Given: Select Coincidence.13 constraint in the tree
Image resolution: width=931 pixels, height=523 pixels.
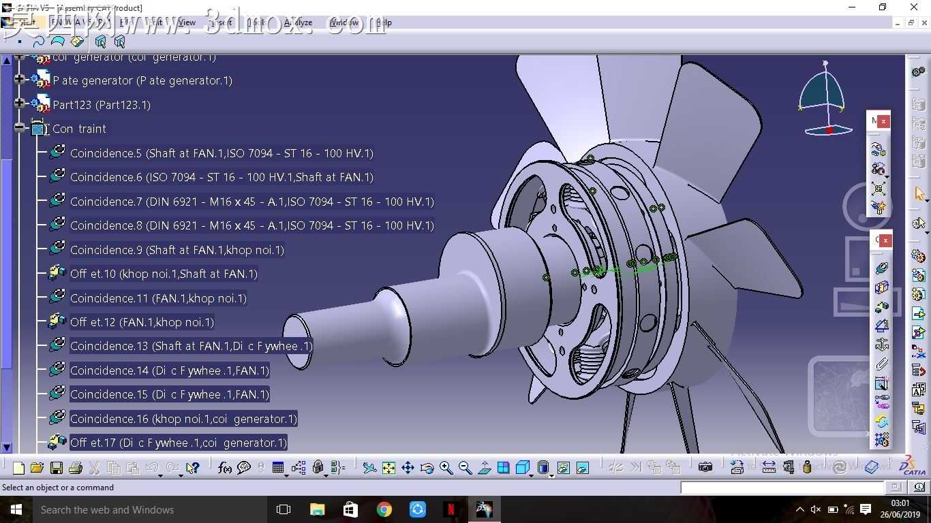Looking at the screenshot, I should (x=191, y=346).
